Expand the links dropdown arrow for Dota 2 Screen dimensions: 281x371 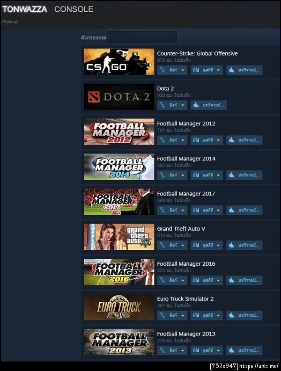click(x=183, y=105)
